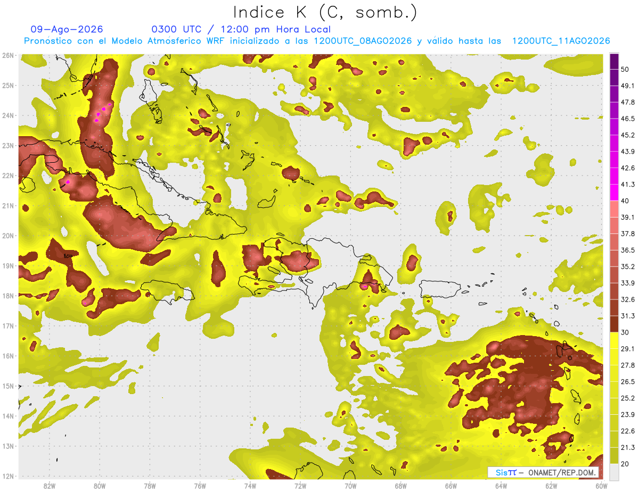
Task: Click longitude label '66W'
Action: (x=451, y=486)
